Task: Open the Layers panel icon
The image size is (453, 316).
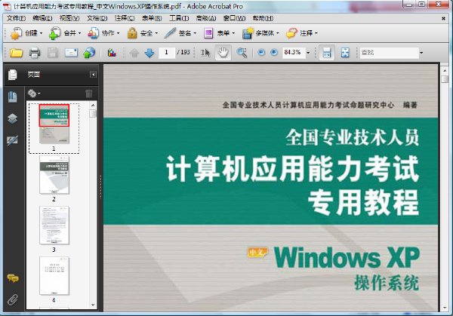Action: click(x=12, y=118)
